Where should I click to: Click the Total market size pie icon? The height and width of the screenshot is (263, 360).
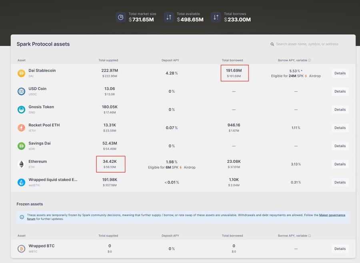pyautogui.click(x=121, y=17)
